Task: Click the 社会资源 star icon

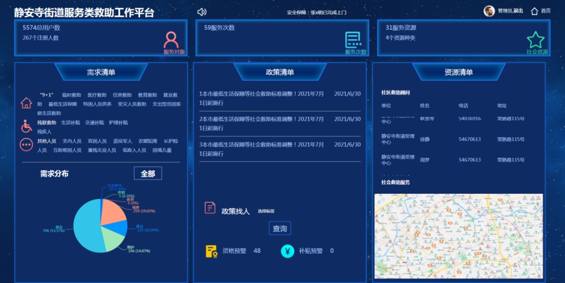Action: (535, 40)
